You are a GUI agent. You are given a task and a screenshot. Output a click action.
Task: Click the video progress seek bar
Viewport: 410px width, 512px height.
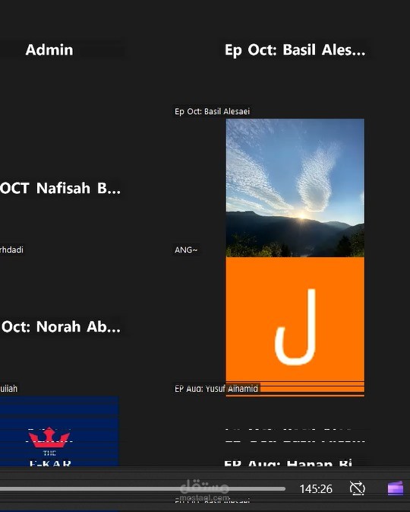coord(143,489)
